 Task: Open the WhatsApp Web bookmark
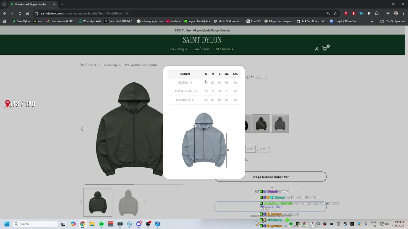click(x=90, y=21)
